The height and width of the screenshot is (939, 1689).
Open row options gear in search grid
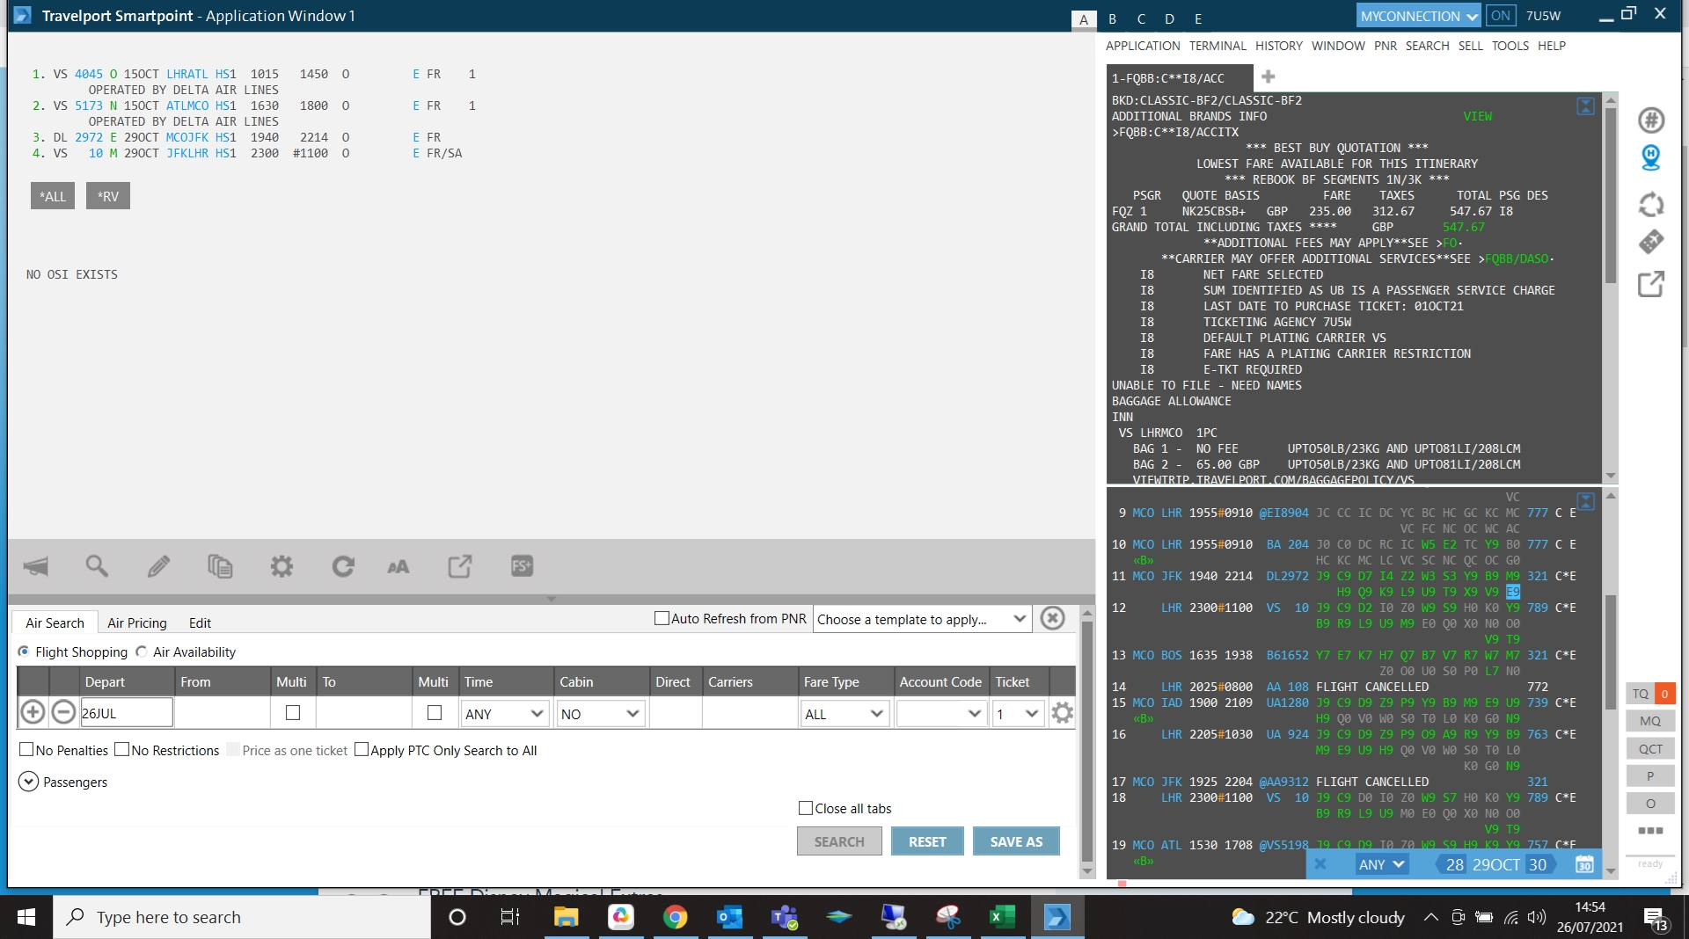[x=1063, y=712]
